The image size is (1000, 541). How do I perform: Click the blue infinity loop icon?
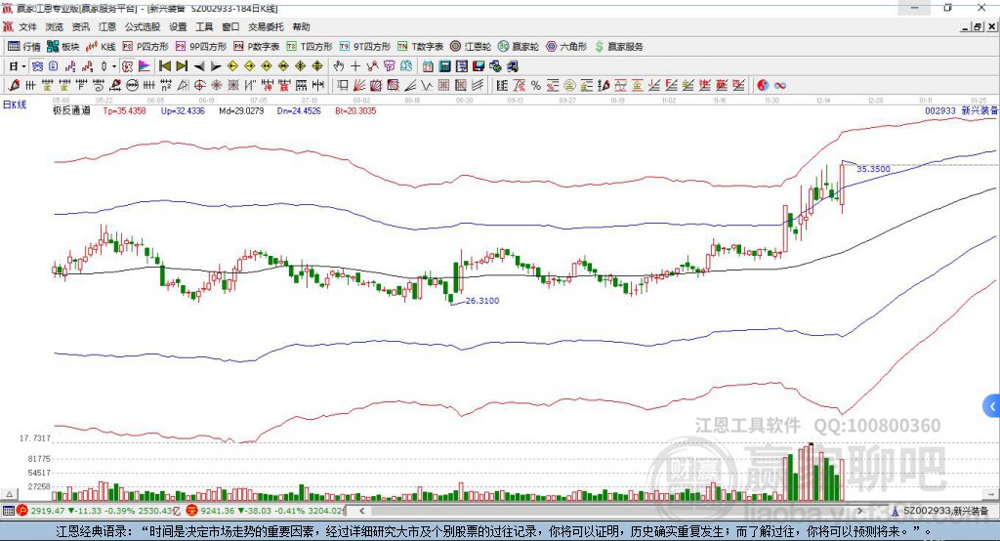click(780, 86)
